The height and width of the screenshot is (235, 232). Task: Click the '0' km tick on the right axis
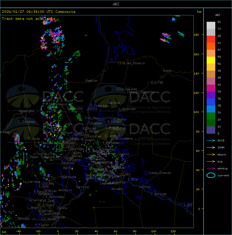(x=199, y=209)
